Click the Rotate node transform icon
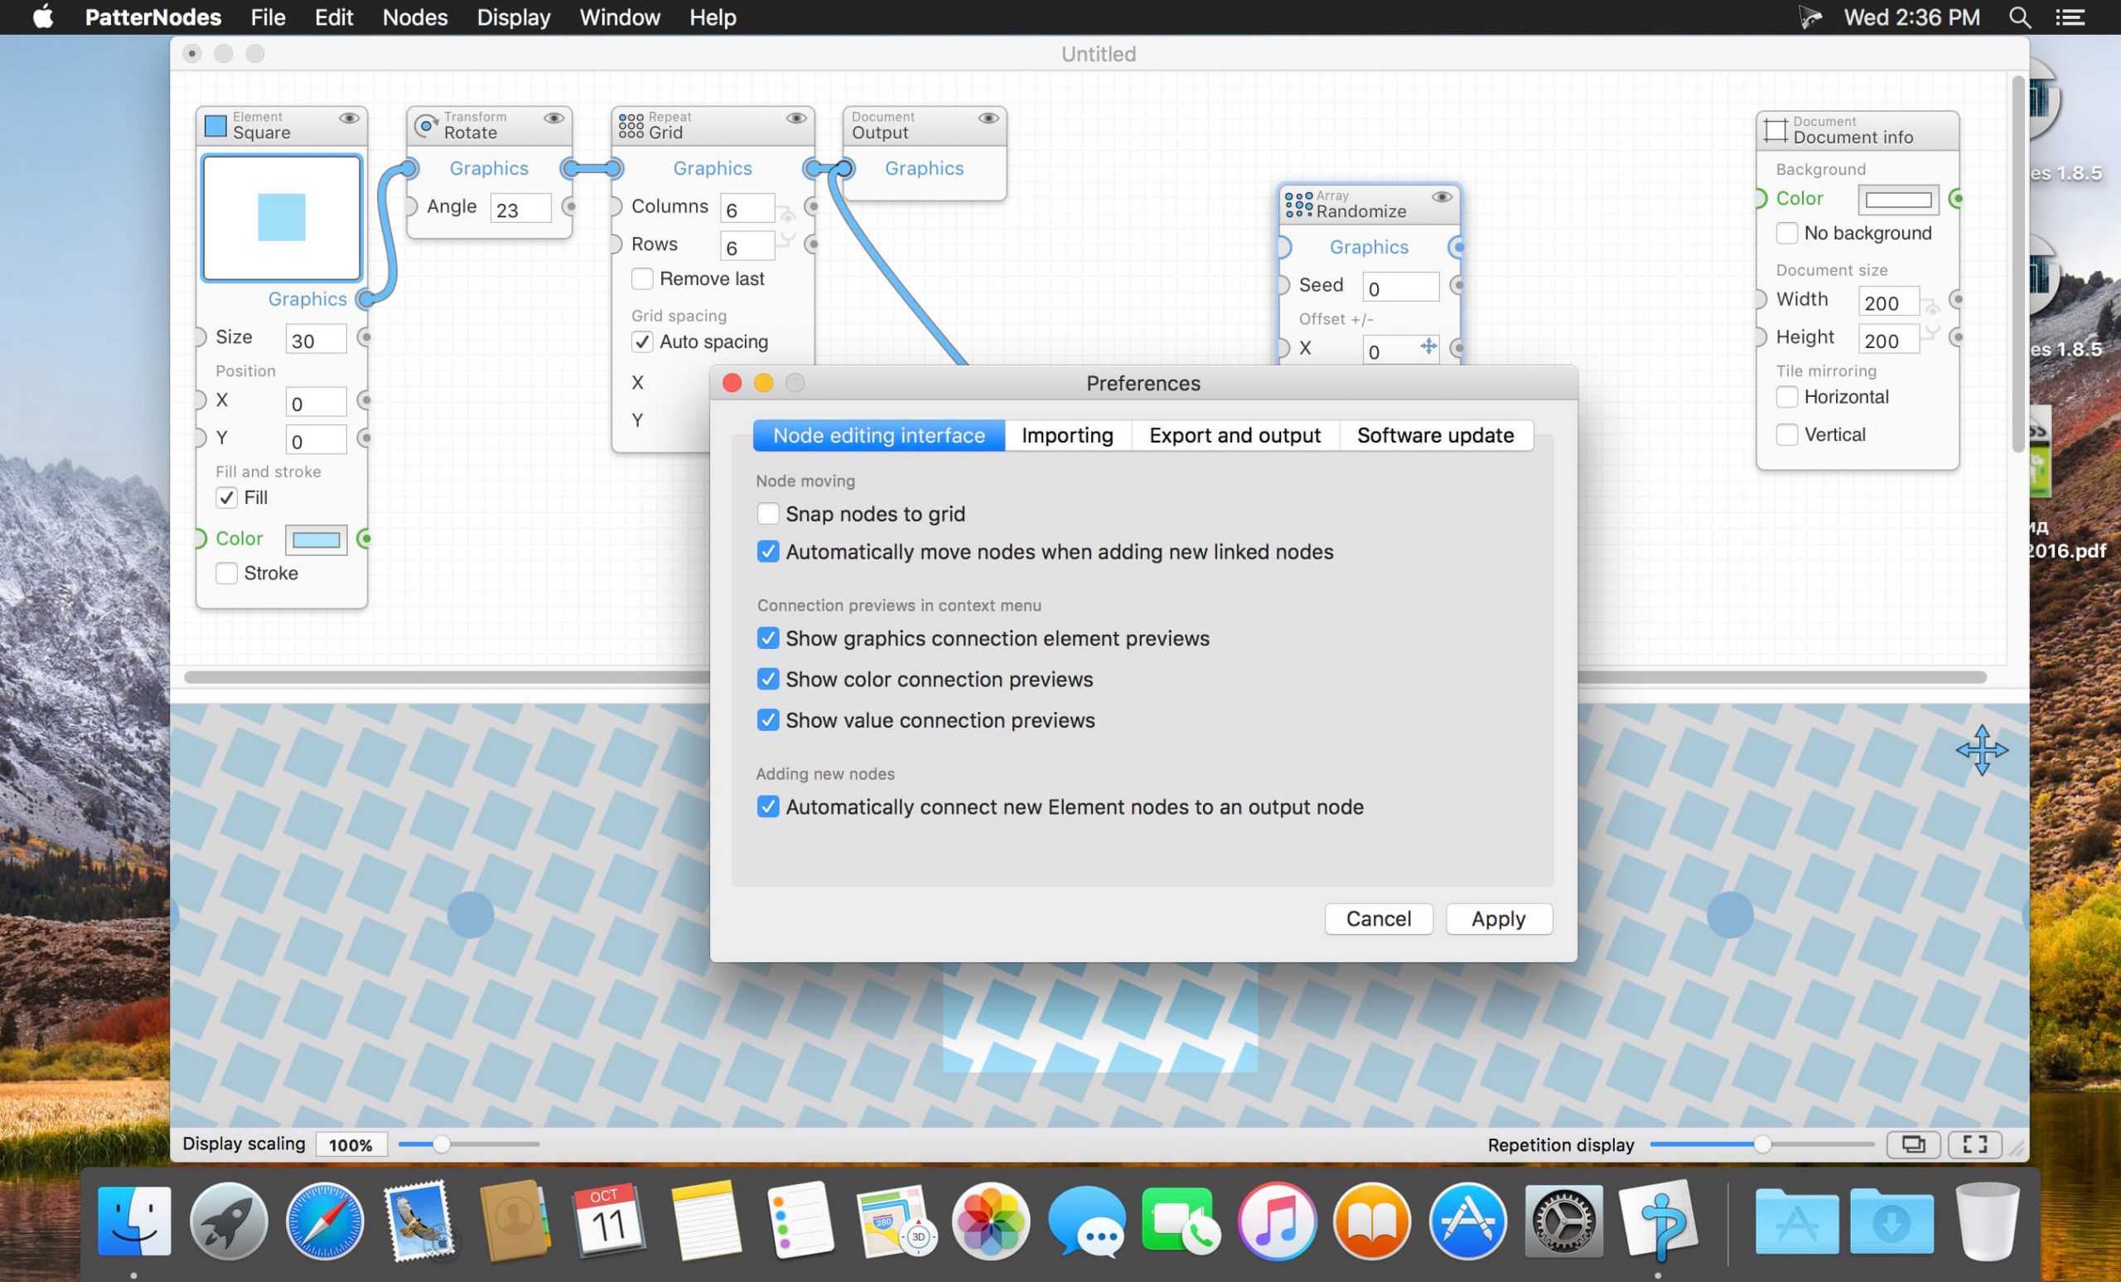Screen dimensions: 2121x1282 tap(426, 126)
